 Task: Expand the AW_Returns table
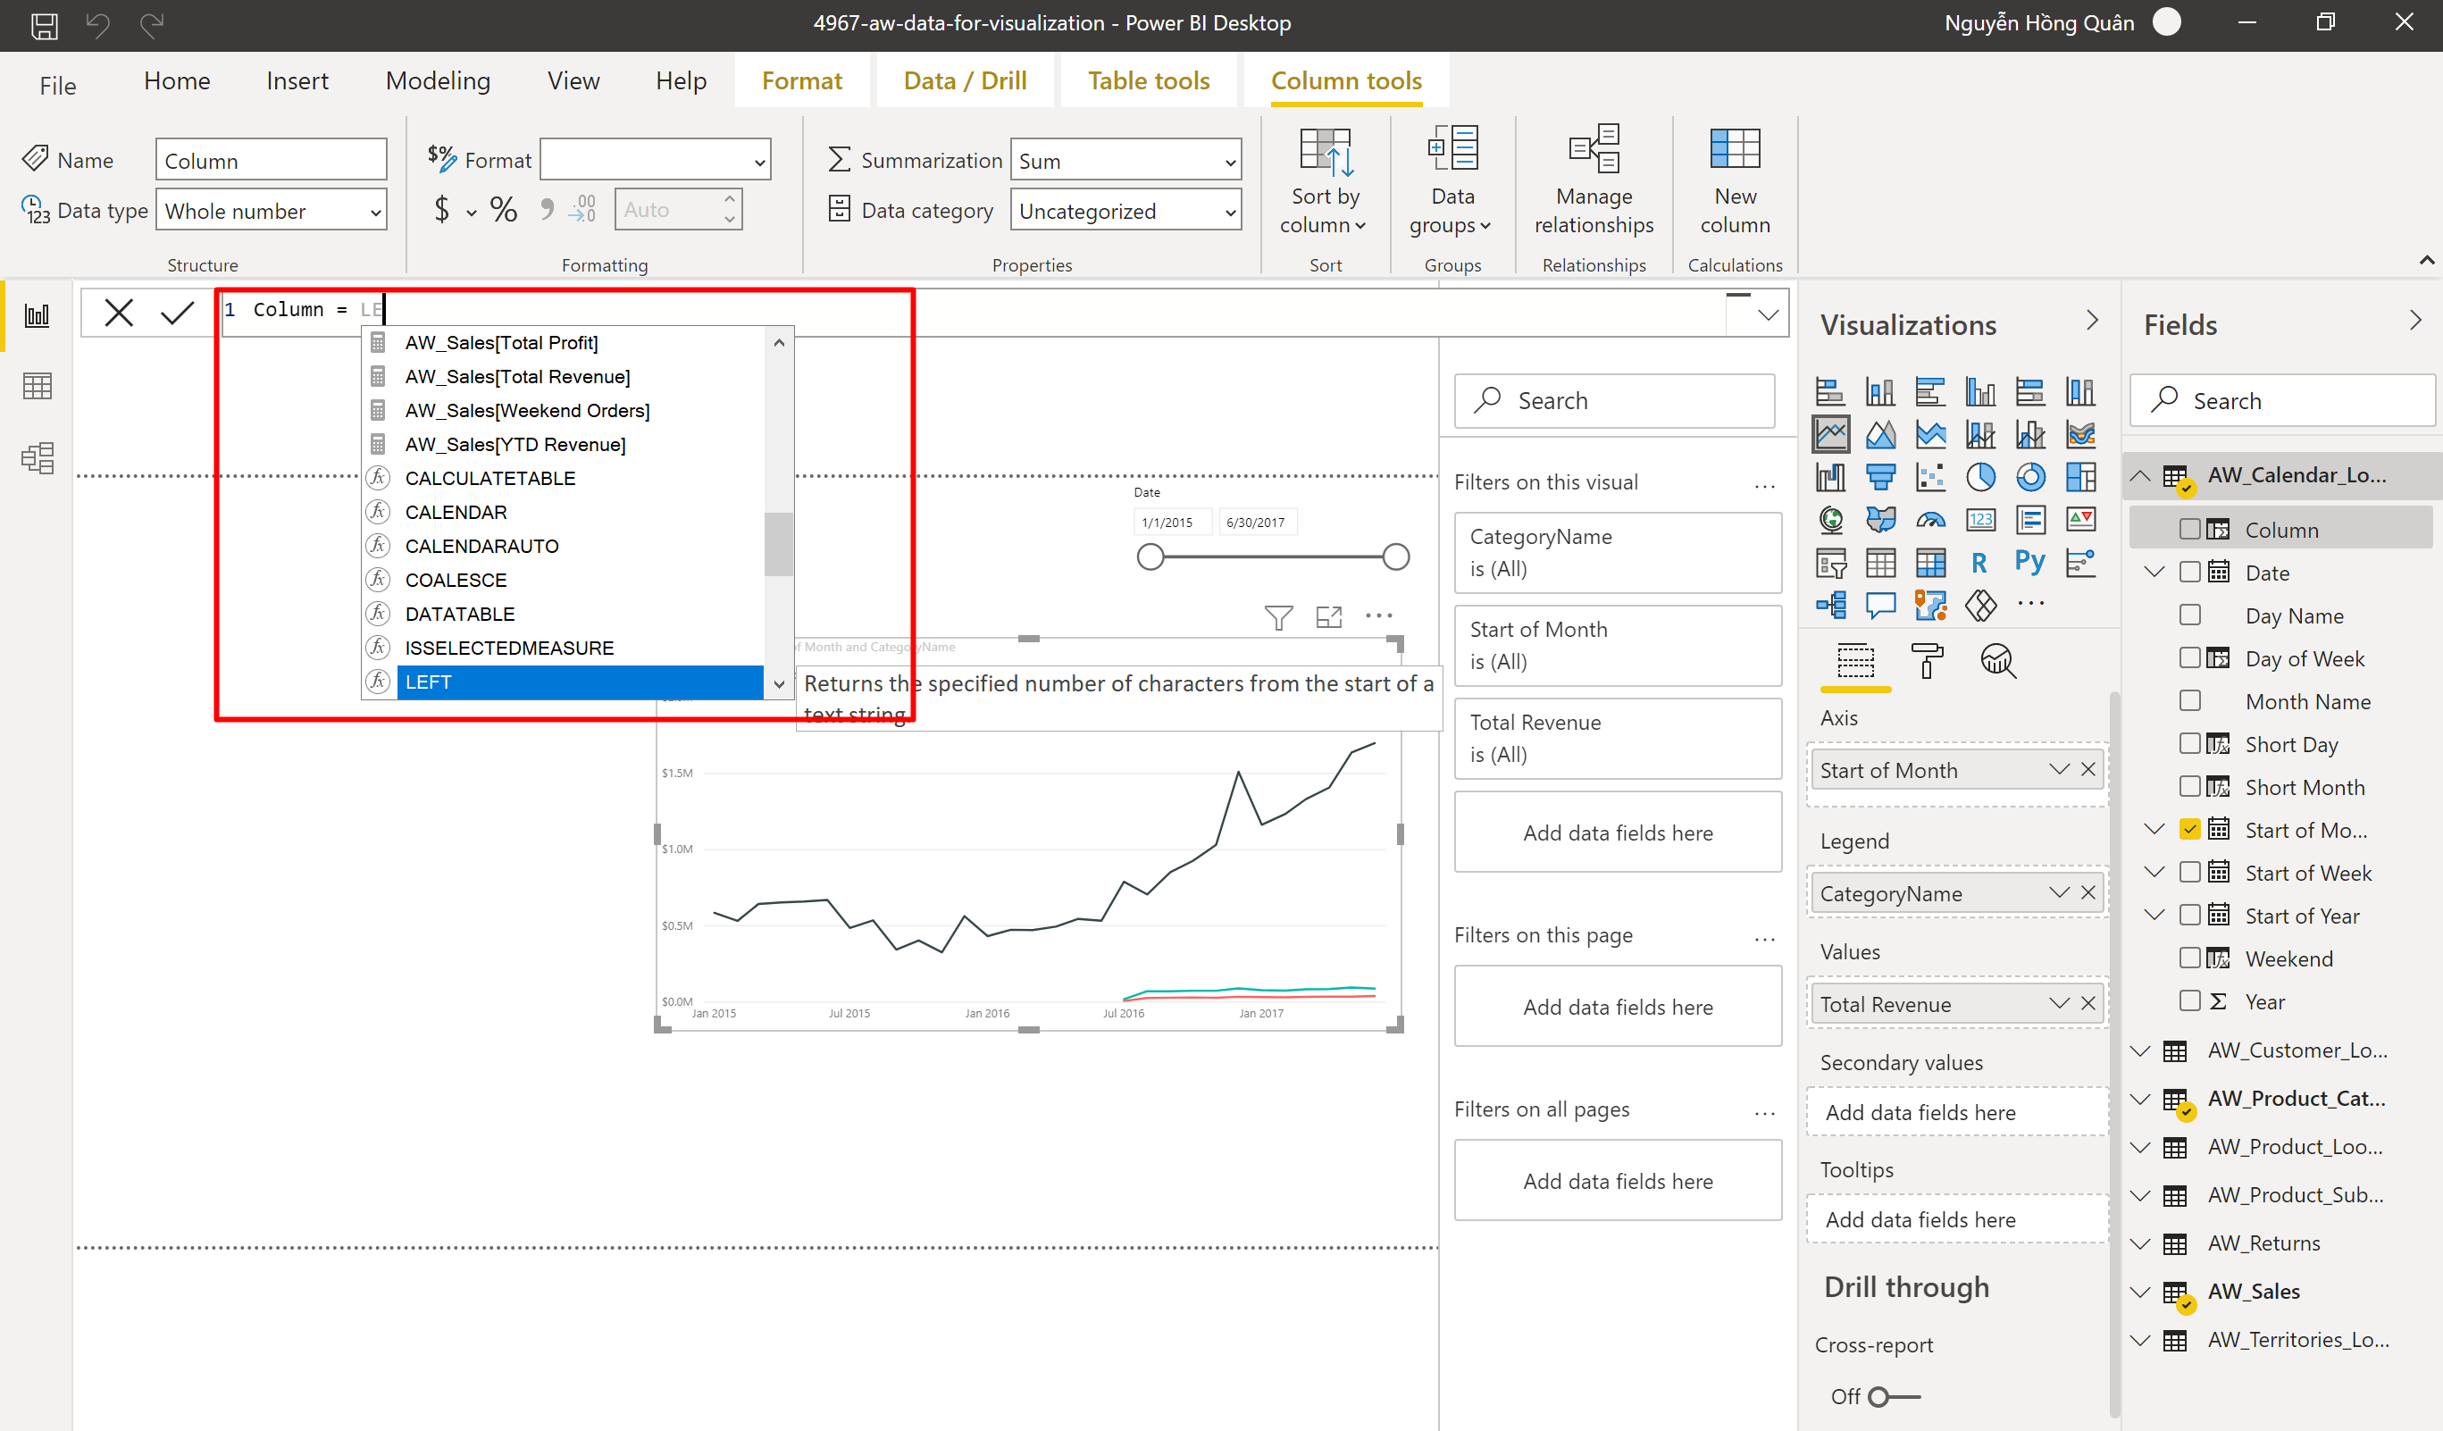point(2140,1243)
